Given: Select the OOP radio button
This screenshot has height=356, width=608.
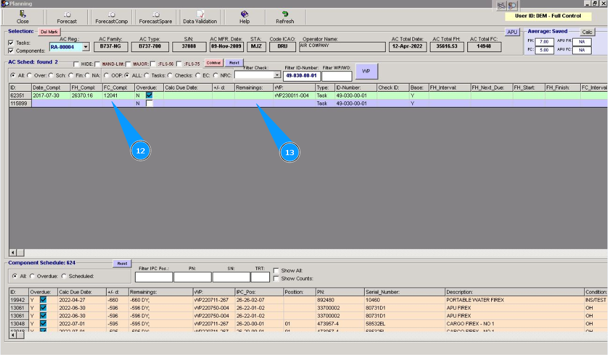Looking at the screenshot, I should [x=107, y=75].
